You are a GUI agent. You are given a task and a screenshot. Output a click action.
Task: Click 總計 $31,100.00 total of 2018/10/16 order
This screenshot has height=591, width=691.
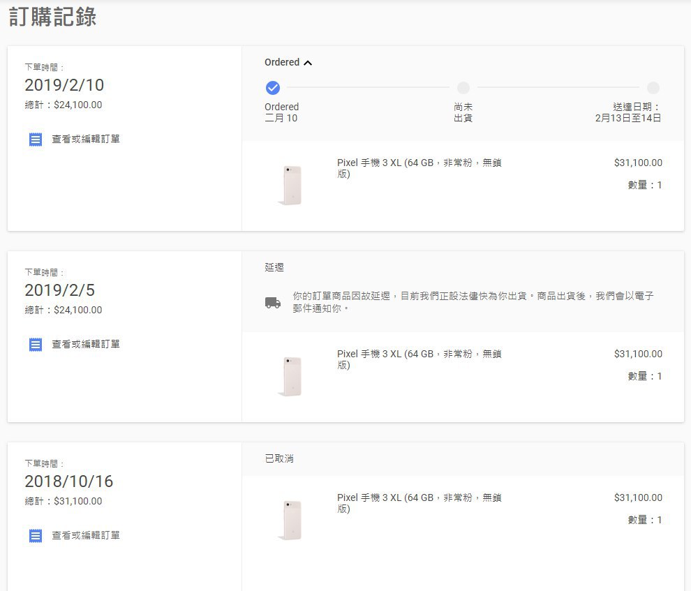pos(64,501)
